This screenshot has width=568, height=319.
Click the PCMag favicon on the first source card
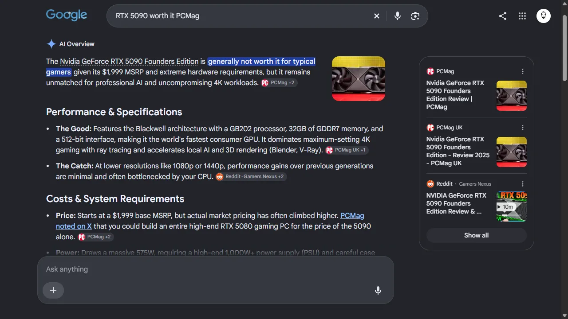click(x=430, y=71)
